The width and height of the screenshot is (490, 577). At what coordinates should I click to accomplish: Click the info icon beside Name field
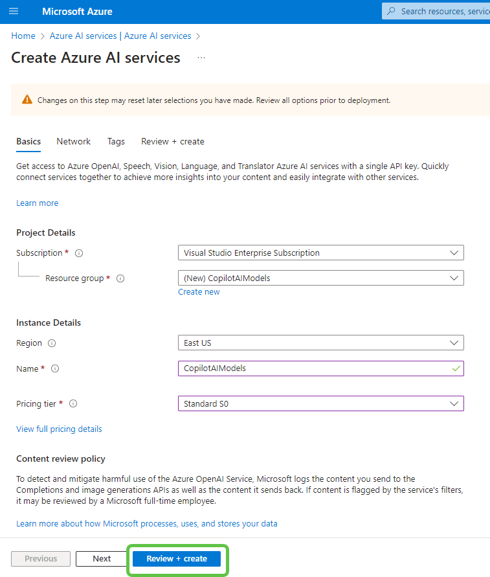coord(54,368)
